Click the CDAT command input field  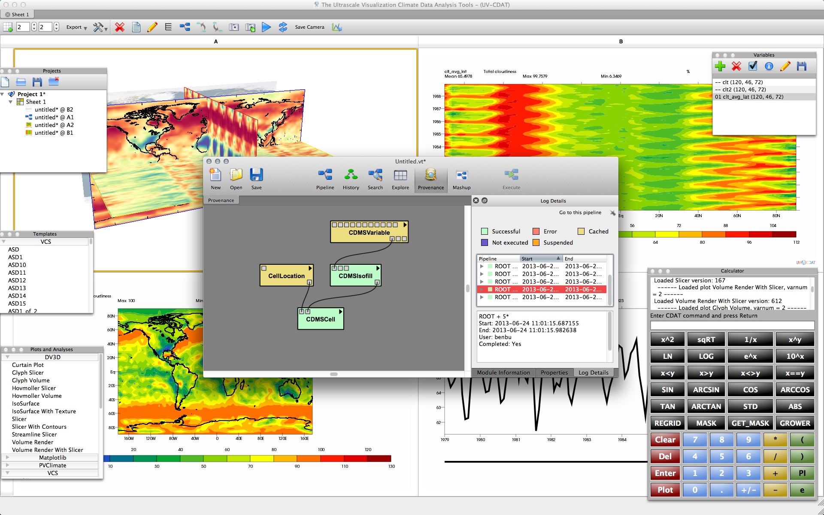(x=732, y=326)
